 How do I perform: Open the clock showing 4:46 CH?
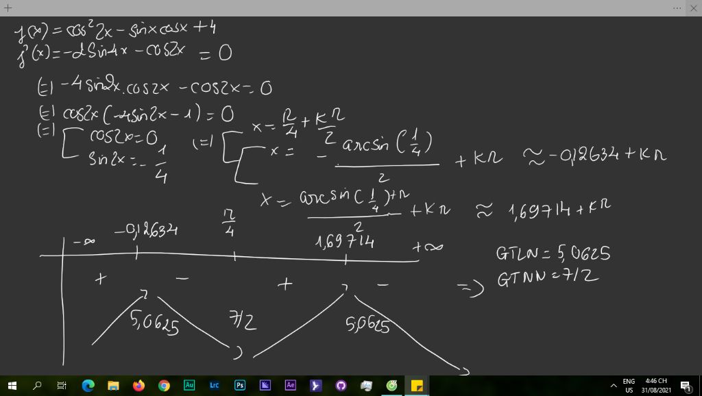pyautogui.click(x=656, y=386)
